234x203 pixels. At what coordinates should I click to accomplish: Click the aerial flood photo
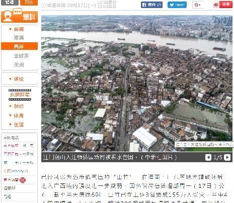(x=137, y=83)
